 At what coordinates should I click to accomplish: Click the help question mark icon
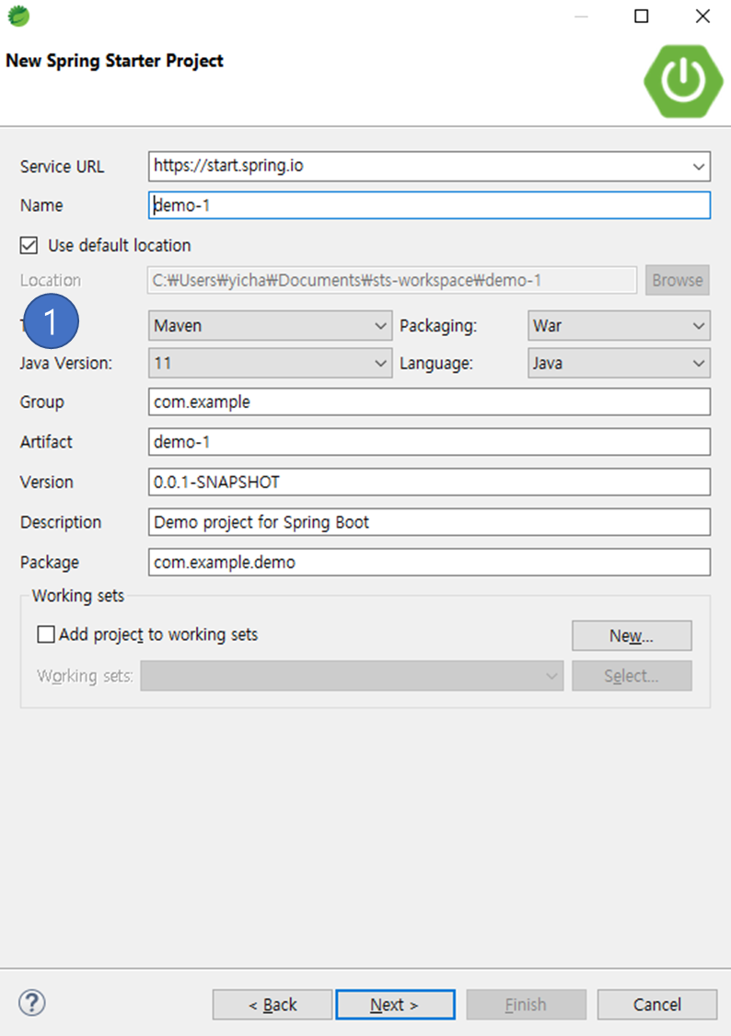(31, 1003)
